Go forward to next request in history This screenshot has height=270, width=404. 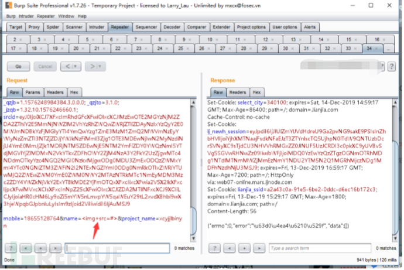[93, 66]
